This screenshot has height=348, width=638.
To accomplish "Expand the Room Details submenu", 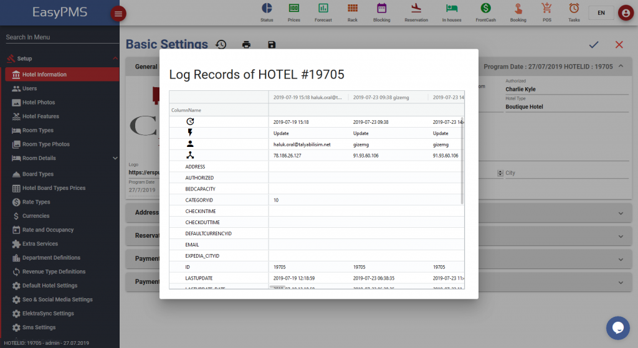I will [115, 158].
